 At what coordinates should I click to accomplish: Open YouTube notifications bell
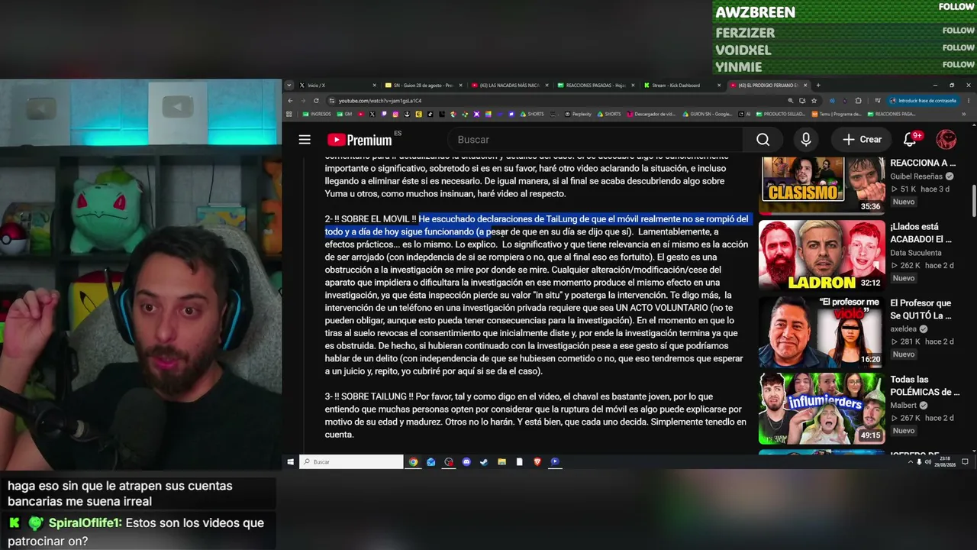[910, 140]
